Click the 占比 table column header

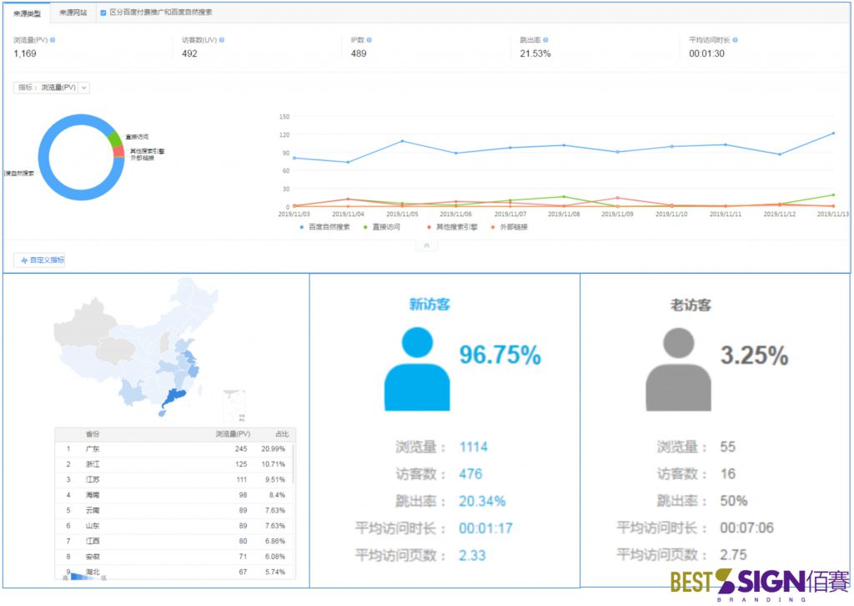(x=282, y=434)
